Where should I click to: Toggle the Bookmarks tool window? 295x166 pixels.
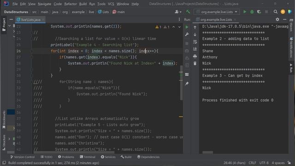[4, 120]
